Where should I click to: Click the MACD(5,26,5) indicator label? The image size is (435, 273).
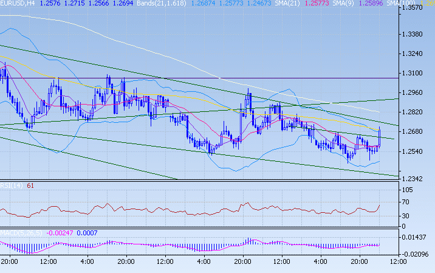(21, 233)
